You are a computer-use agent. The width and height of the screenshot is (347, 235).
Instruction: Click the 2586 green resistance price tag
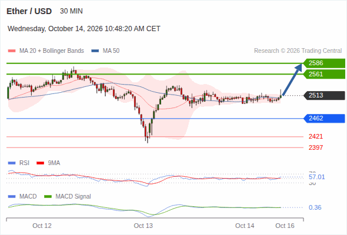(x=324, y=63)
